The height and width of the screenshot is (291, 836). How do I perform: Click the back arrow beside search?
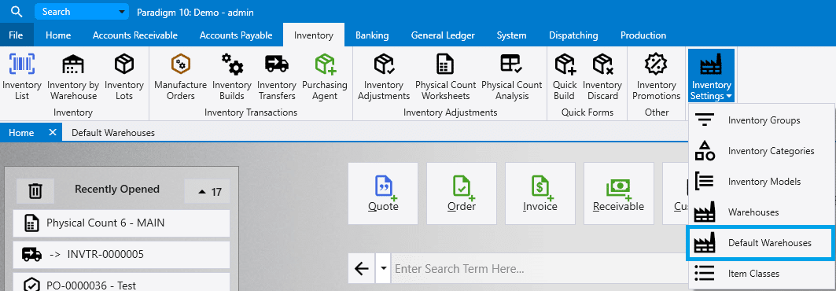click(x=362, y=268)
